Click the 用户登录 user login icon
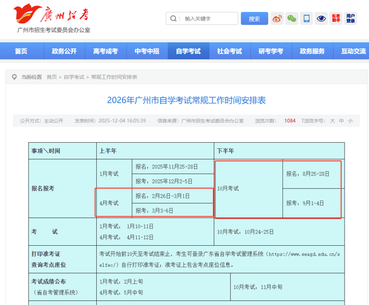 [x=351, y=19]
